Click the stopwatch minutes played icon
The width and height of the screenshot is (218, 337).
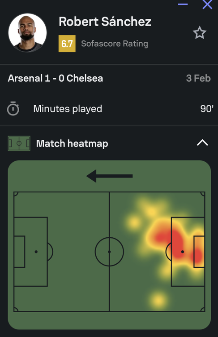point(13,109)
